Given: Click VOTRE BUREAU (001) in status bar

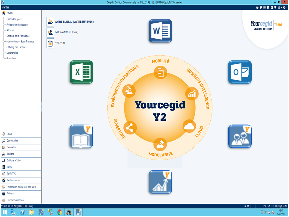Looking at the screenshot, I should click(11, 206).
